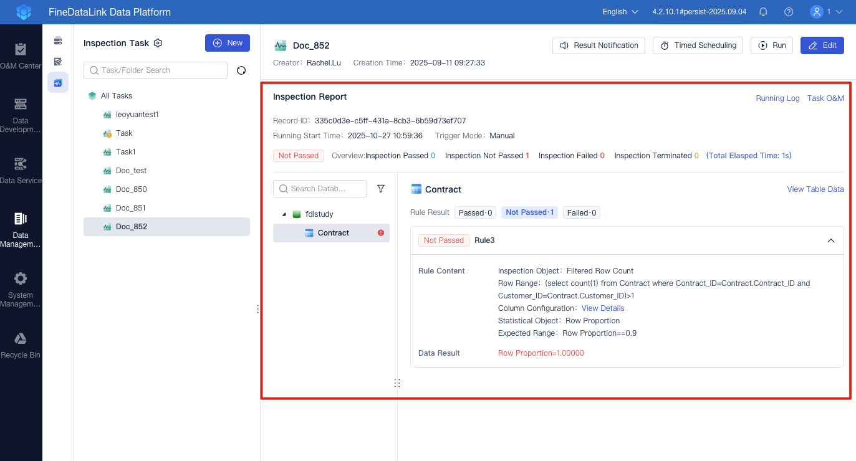Open the O&M Center sidebar module
This screenshot has width=856, height=461.
(x=21, y=55)
